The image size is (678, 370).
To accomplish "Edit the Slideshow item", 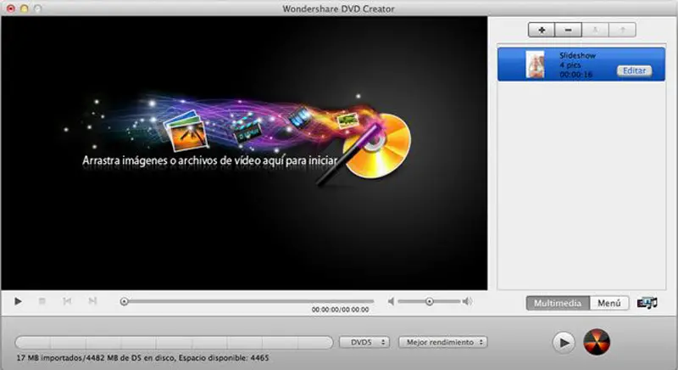I will click(x=634, y=70).
